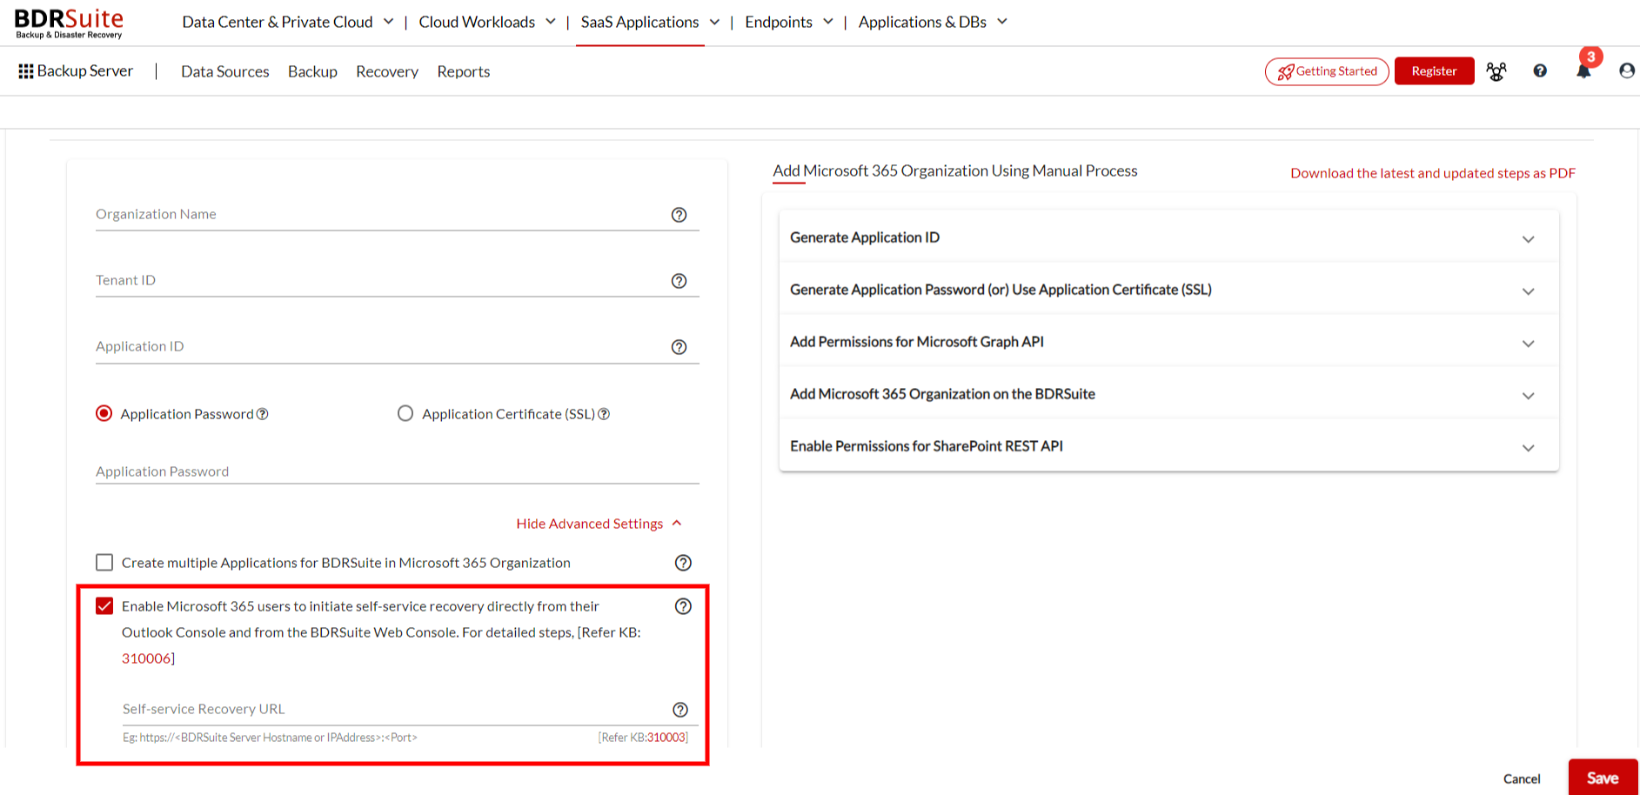Show help beside Application Password radio
The width and height of the screenshot is (1640, 795).
263,414
